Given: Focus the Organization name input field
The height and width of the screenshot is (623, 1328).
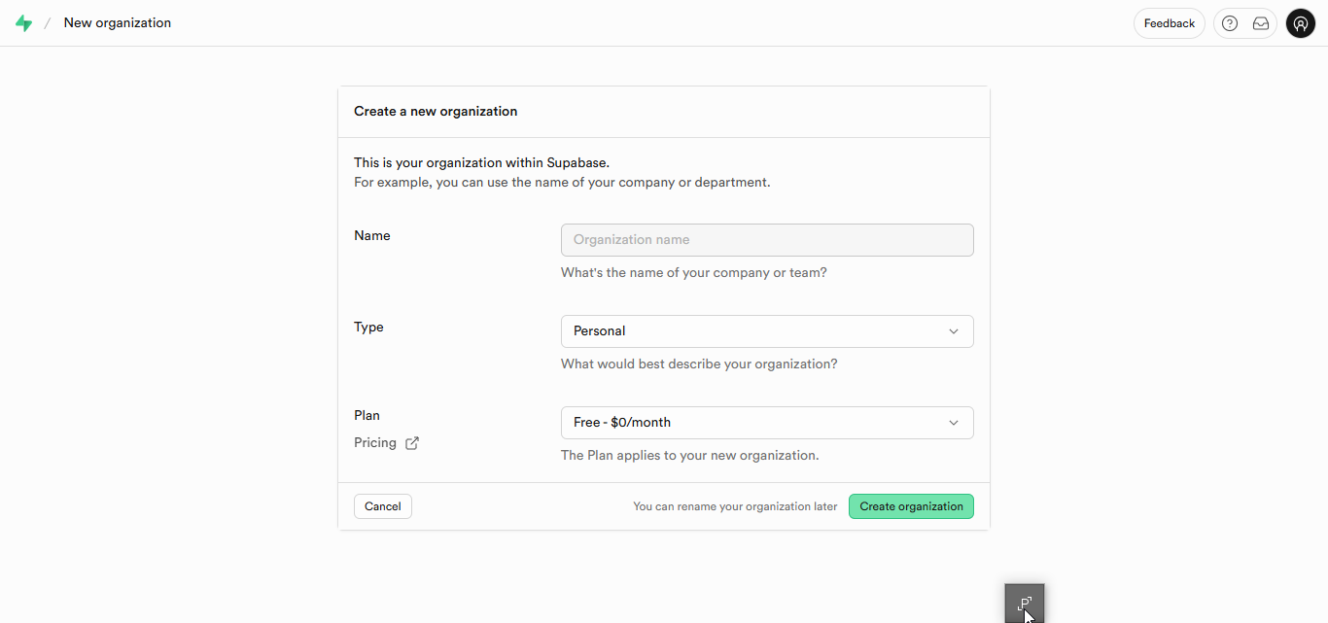Looking at the screenshot, I should [767, 240].
